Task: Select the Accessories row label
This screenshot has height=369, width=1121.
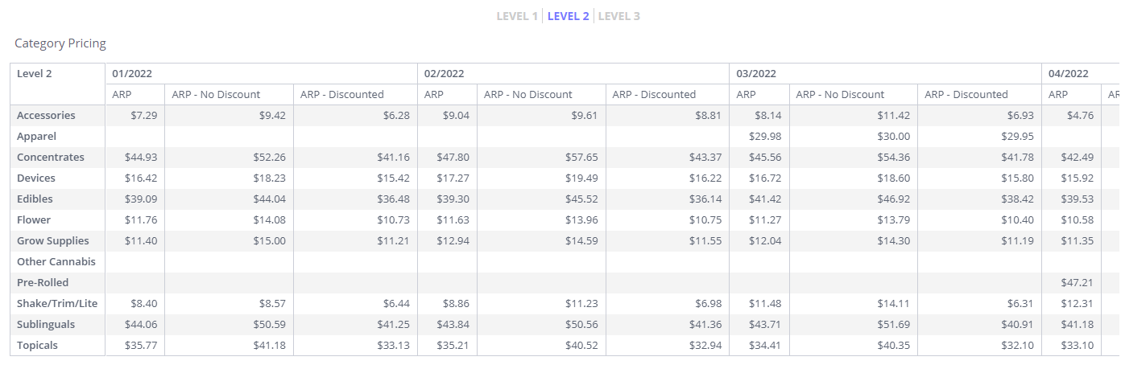Action: (x=46, y=116)
